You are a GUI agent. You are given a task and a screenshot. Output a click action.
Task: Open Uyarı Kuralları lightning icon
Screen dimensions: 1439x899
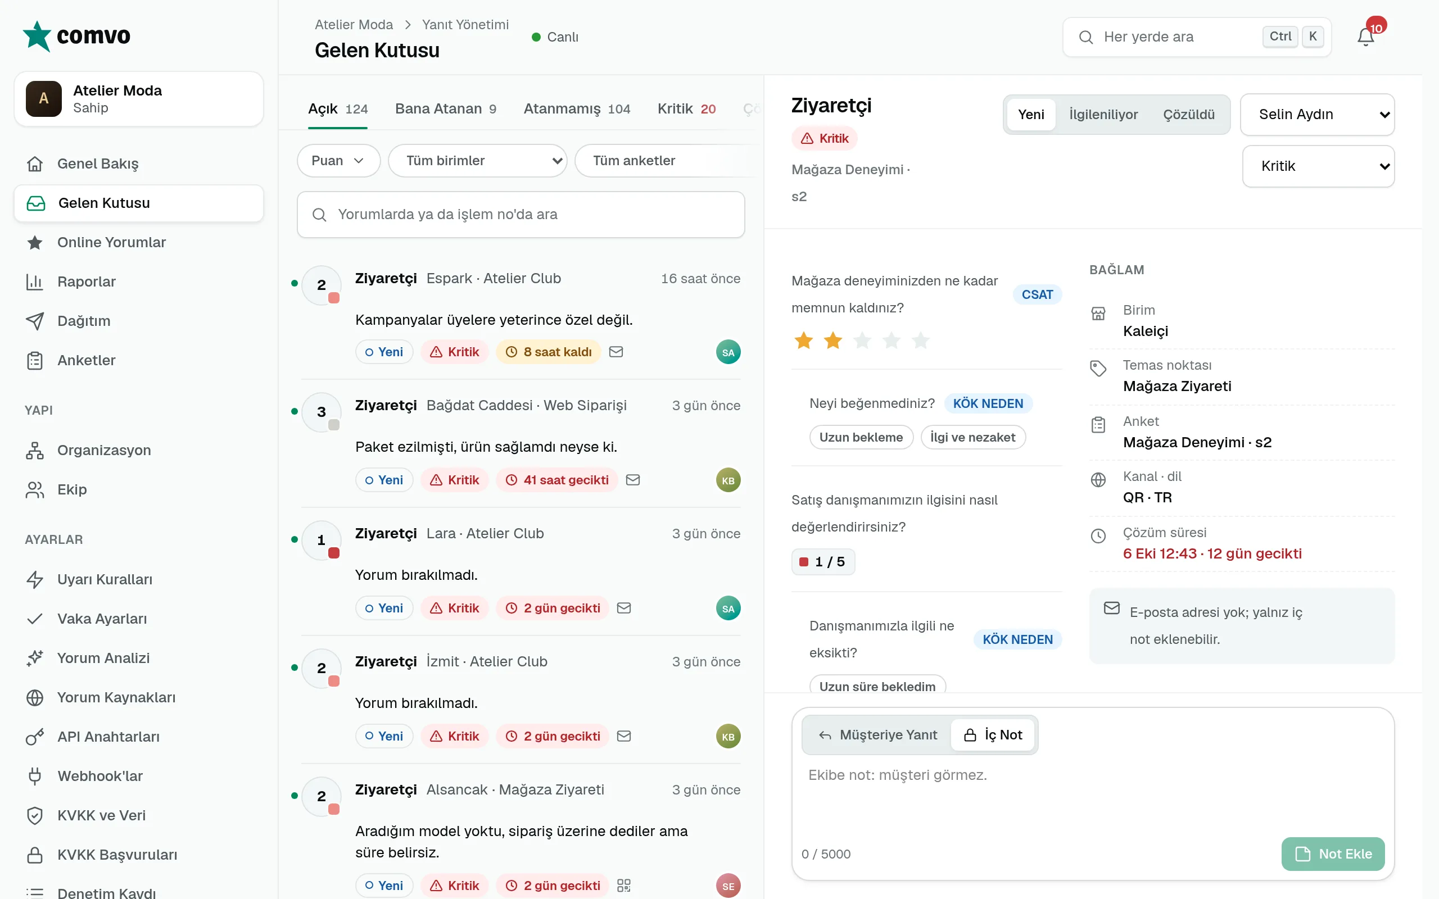pos(35,579)
